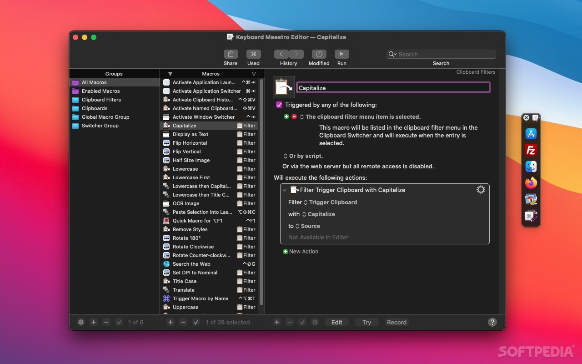Toggle enable checkmark for selected macro
Viewport: 582px width, 364px height.
196,322
